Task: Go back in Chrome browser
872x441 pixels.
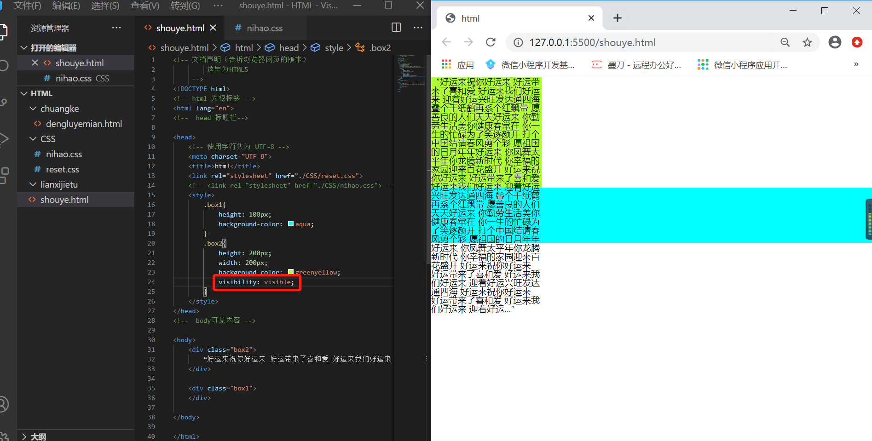Action: pyautogui.click(x=446, y=42)
